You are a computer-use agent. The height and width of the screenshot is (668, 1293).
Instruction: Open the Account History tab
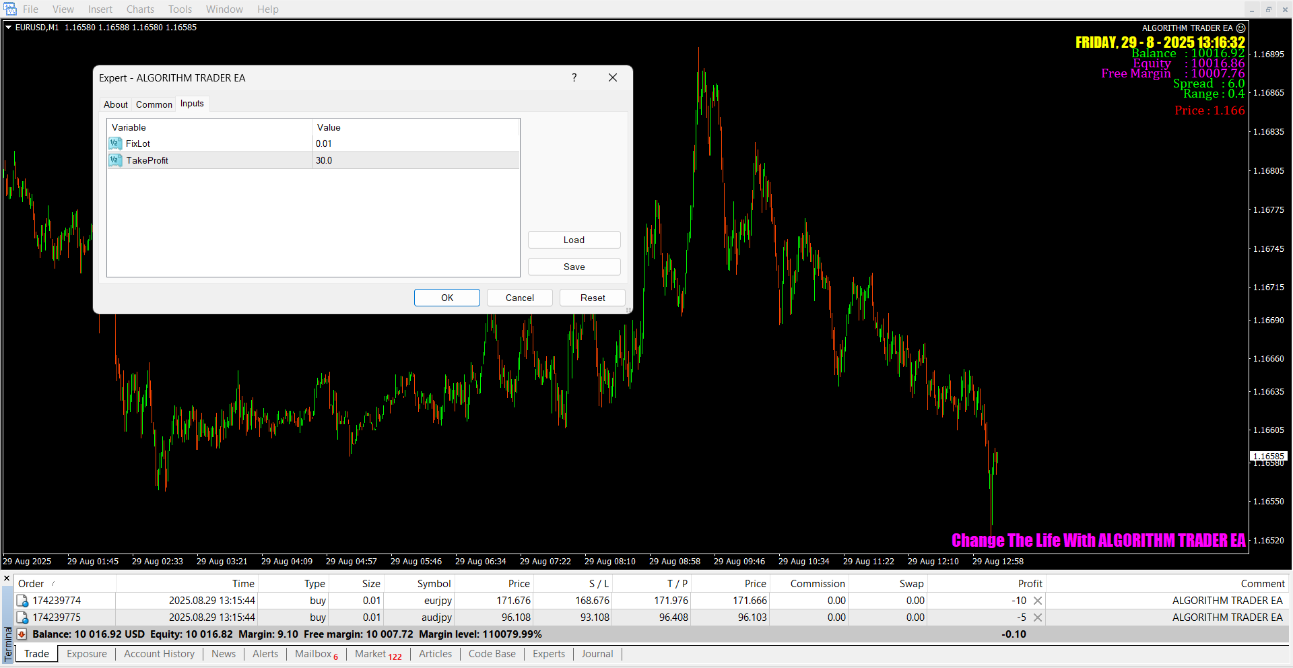[x=159, y=654]
